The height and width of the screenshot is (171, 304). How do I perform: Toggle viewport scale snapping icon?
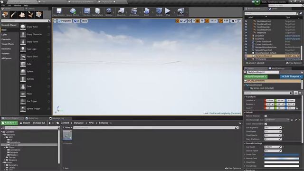(x=220, y=21)
